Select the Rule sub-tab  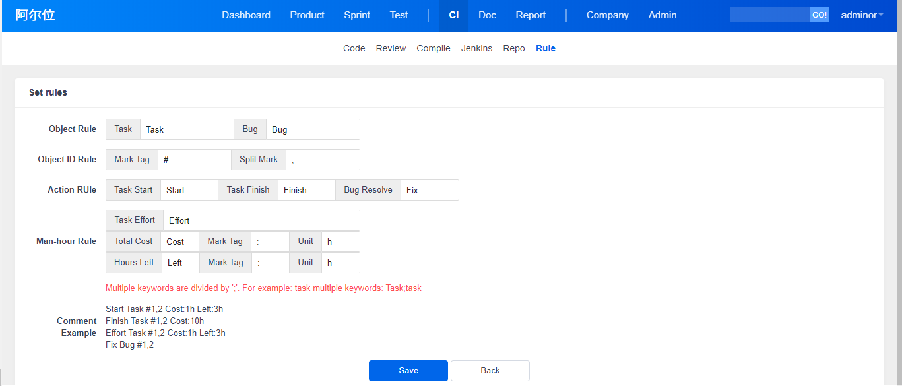546,48
